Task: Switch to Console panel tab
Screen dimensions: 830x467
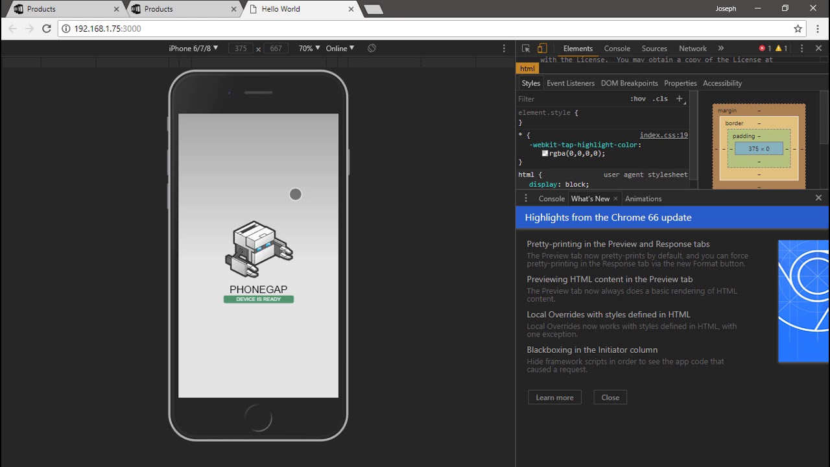Action: (617, 49)
